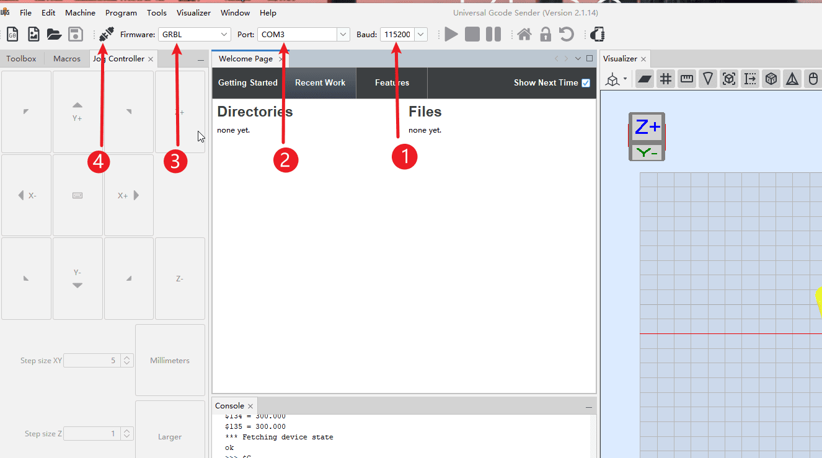Click the unlock padlock icon
The height and width of the screenshot is (458, 822).
[546, 35]
